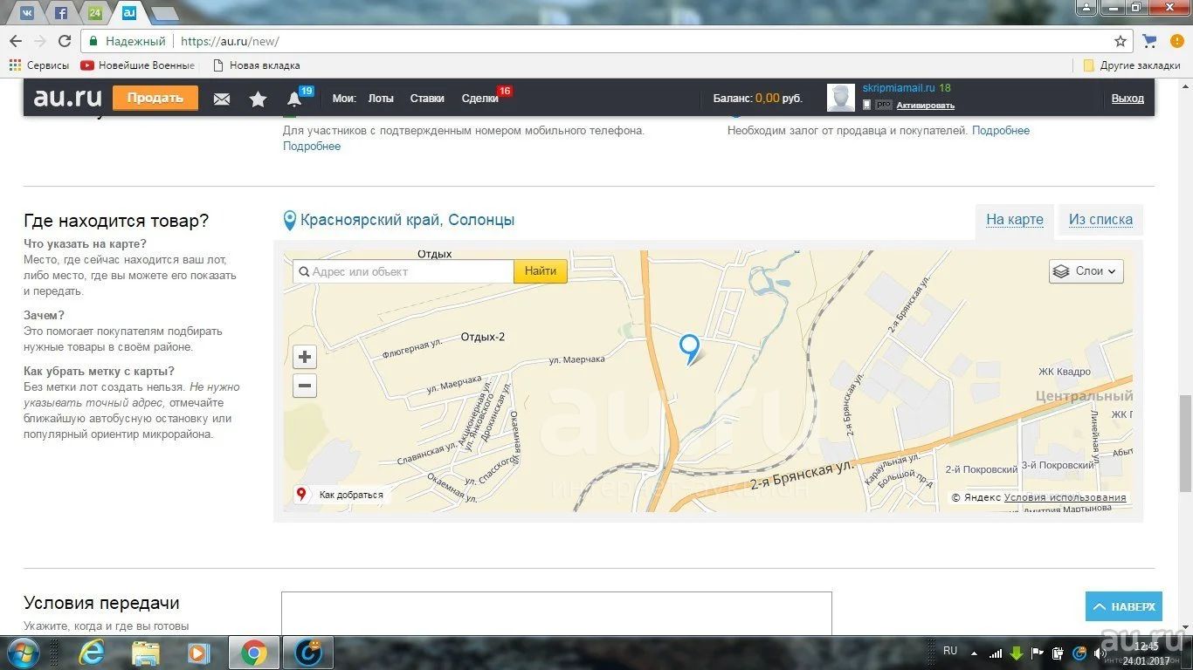Click the ЖК Квадро map label
Image resolution: width=1193 pixels, height=670 pixels.
coord(1065,372)
